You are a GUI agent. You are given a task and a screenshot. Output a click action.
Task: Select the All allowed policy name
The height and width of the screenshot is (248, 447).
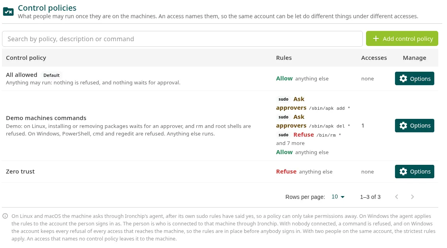[x=22, y=75]
